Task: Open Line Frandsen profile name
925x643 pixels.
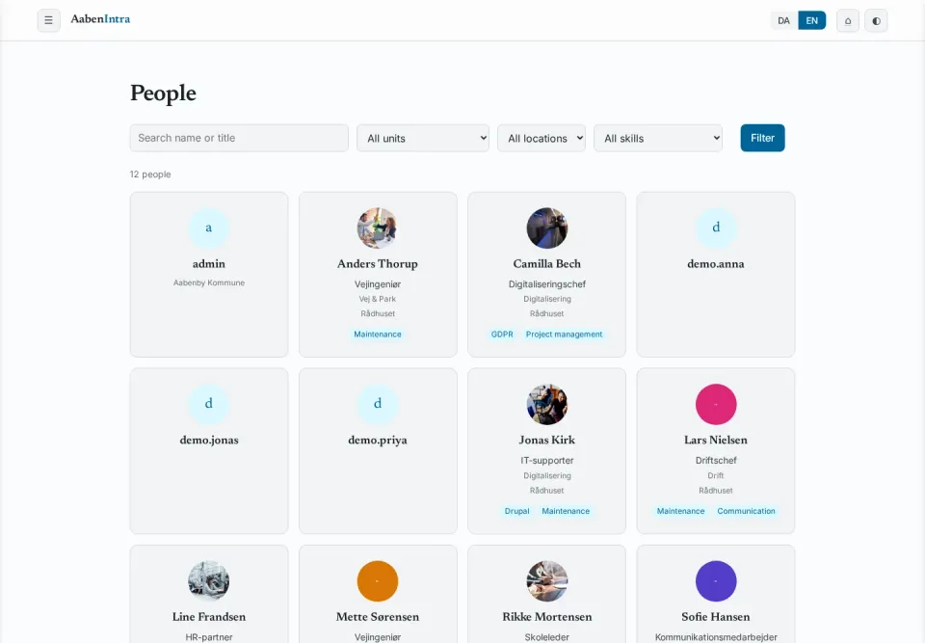Action: (x=209, y=616)
